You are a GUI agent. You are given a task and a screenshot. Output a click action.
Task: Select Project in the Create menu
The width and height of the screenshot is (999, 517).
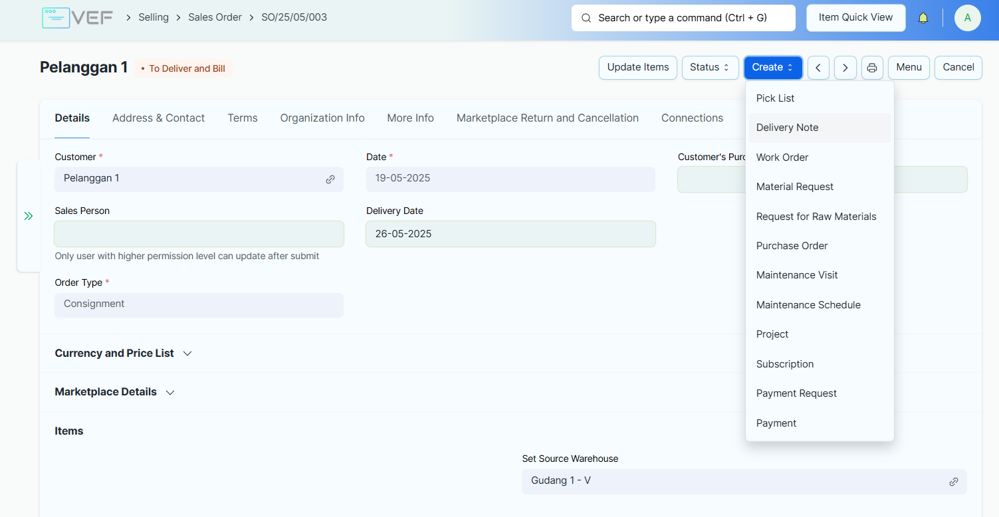tap(820, 334)
